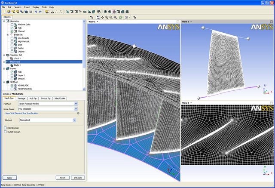275x188 pixels.
Task: Click the object tree scroll-down arrow
Action: (x=84, y=89)
